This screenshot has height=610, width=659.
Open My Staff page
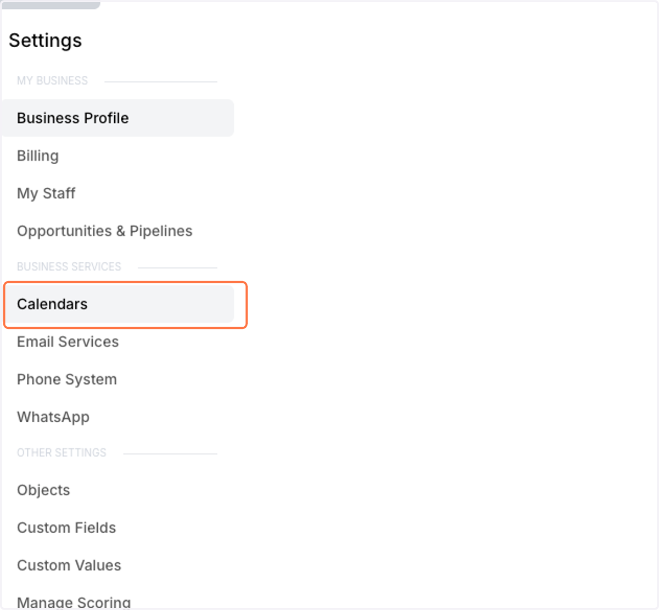click(46, 193)
